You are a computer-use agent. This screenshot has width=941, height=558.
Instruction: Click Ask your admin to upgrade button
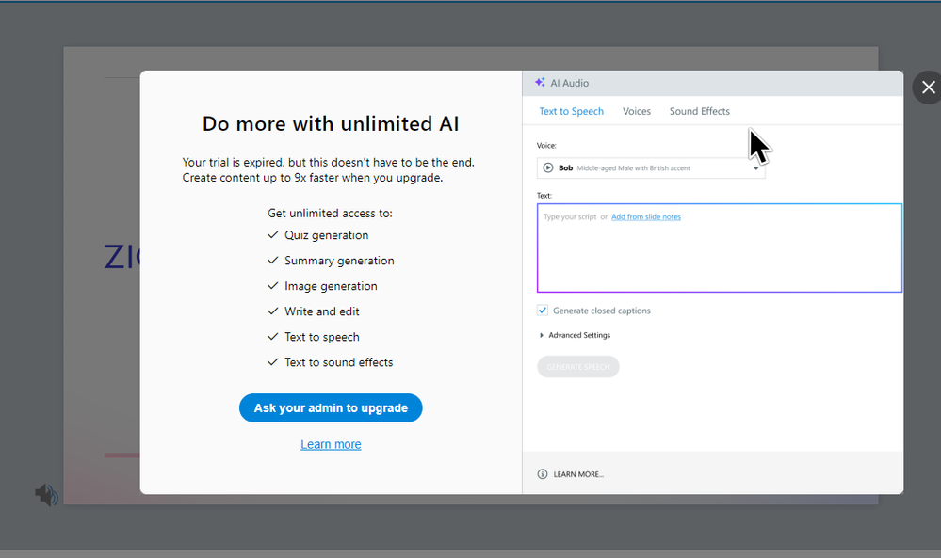click(331, 407)
